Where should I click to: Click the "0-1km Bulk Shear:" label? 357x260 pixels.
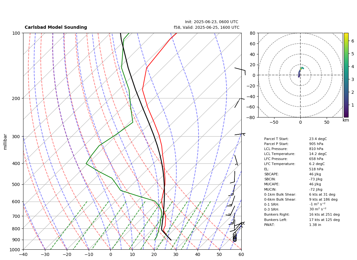point(280,194)
